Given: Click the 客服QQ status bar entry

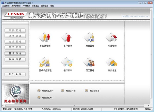Looking at the screenshot, I should pyautogui.click(x=148, y=109).
